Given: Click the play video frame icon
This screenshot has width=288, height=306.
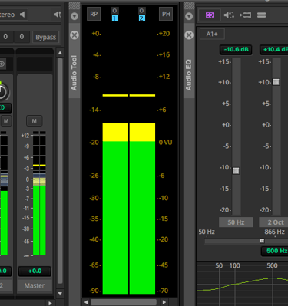Looking at the screenshot, I should pyautogui.click(x=245, y=15).
